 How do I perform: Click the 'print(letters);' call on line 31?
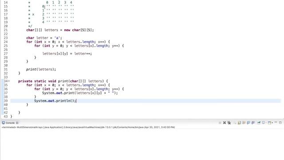41,69
